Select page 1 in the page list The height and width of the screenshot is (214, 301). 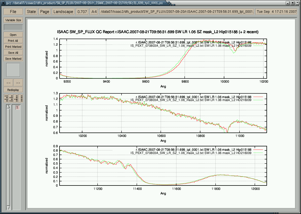point(17,108)
